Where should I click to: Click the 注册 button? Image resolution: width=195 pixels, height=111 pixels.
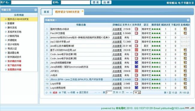[x=106, y=2]
